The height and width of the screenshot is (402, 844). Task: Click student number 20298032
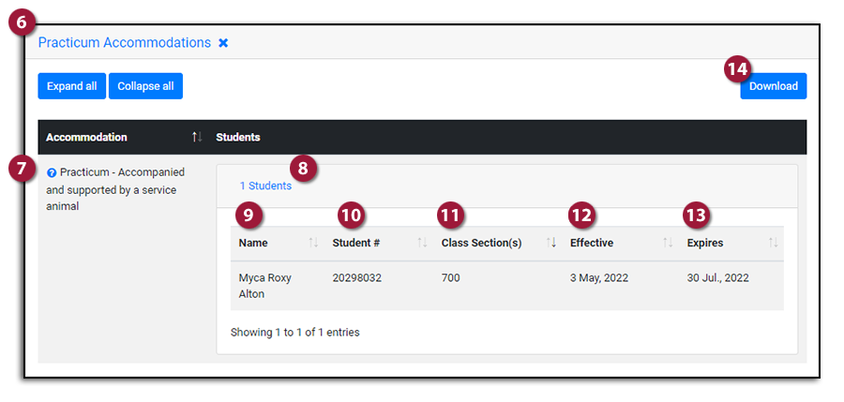tap(356, 278)
